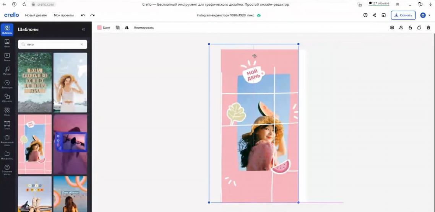Screen dimensions: 435x212
Task: Open the Фирменный стиль brand kit
Action: click(7, 140)
